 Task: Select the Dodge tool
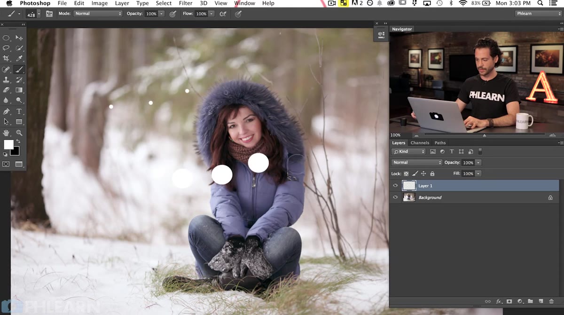(19, 100)
